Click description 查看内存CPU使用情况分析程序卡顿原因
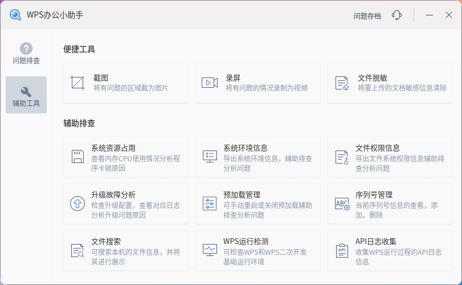Image resolution: width=462 pixels, height=285 pixels. pos(136,163)
